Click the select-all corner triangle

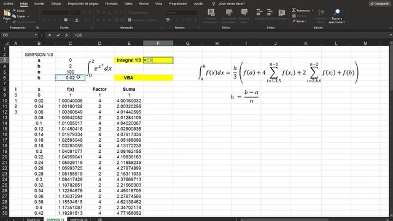pyautogui.click(x=7, y=44)
